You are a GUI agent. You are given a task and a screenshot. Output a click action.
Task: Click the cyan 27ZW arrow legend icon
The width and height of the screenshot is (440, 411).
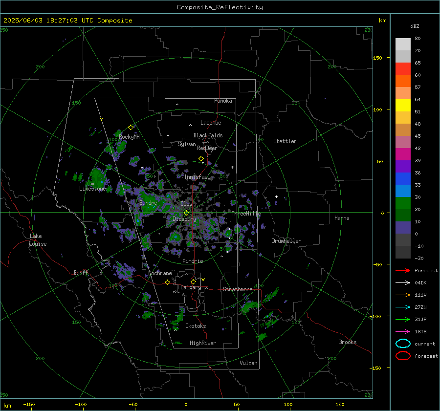pos(403,307)
